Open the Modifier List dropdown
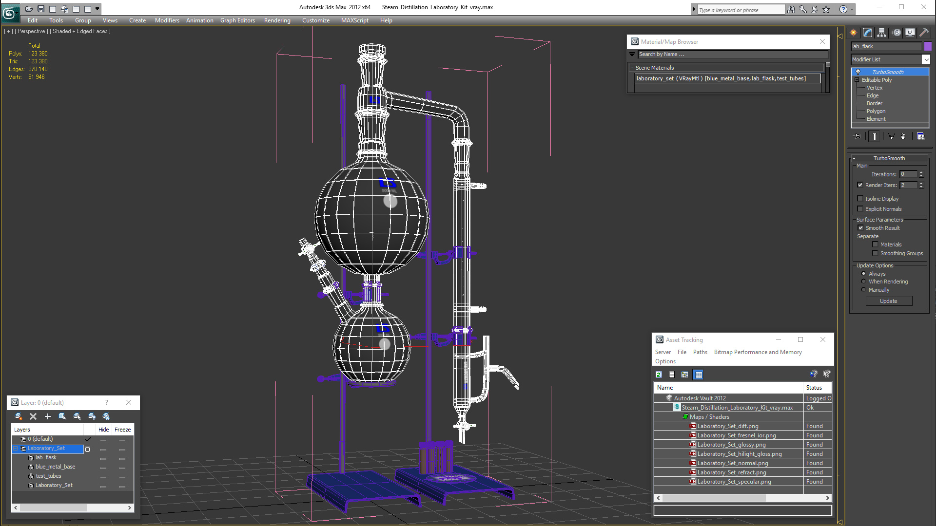The width and height of the screenshot is (936, 526). click(926, 59)
